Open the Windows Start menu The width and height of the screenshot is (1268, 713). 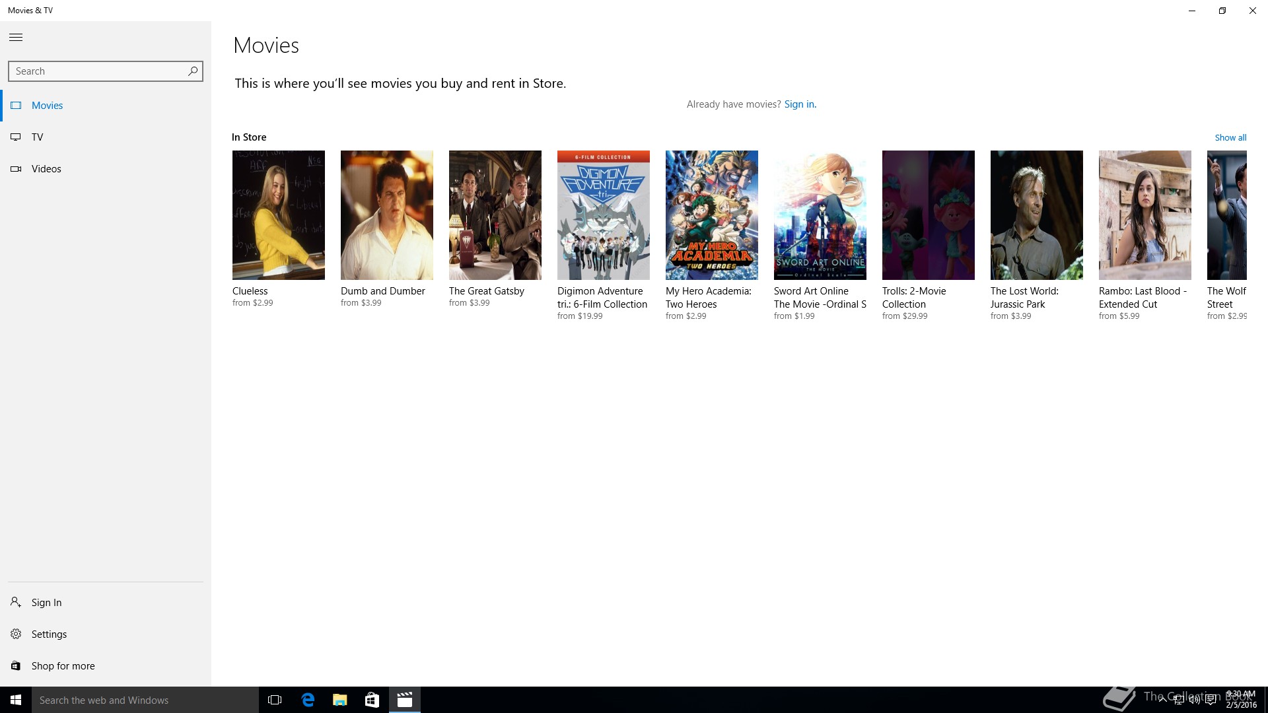click(16, 700)
